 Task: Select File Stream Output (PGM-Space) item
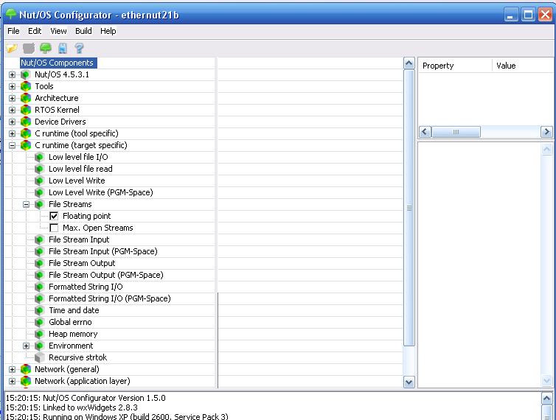coord(105,275)
